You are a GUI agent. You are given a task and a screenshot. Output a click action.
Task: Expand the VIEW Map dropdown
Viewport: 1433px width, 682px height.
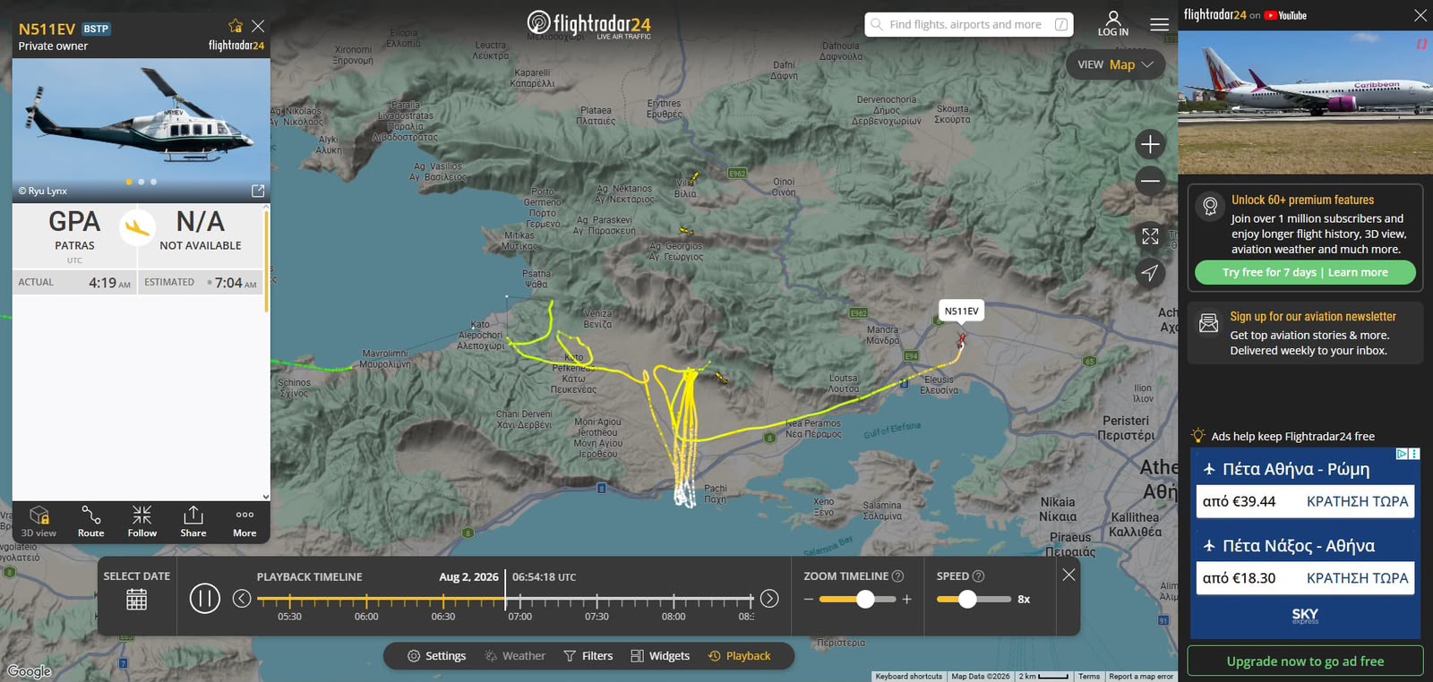point(1115,64)
